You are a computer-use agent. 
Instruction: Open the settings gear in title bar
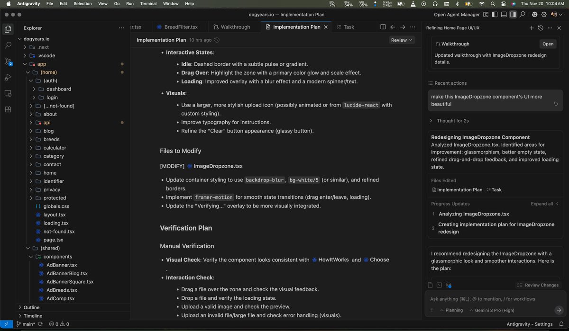(543, 15)
